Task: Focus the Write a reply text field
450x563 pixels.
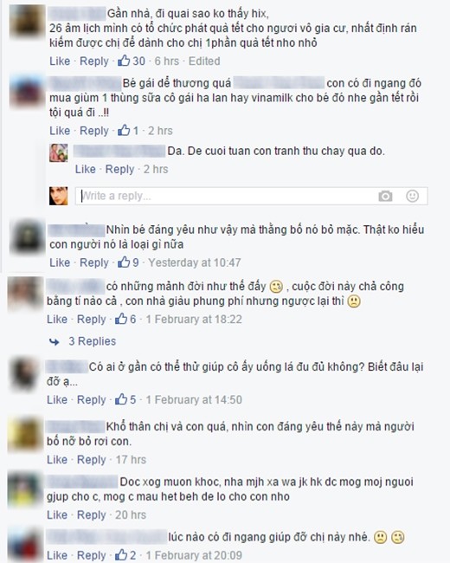Action: point(226,196)
